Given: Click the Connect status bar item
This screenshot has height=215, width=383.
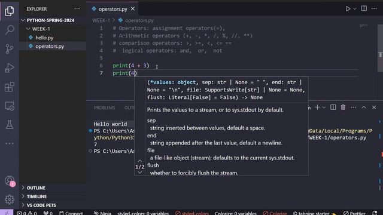Looking at the screenshot, I should coord(71,213).
